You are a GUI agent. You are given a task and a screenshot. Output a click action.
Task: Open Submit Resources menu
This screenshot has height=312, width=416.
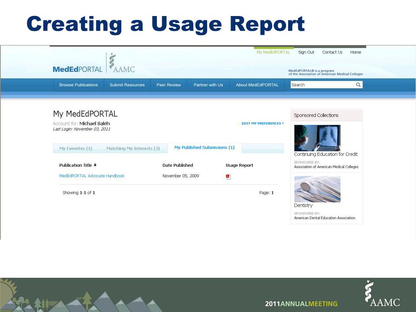[127, 85]
